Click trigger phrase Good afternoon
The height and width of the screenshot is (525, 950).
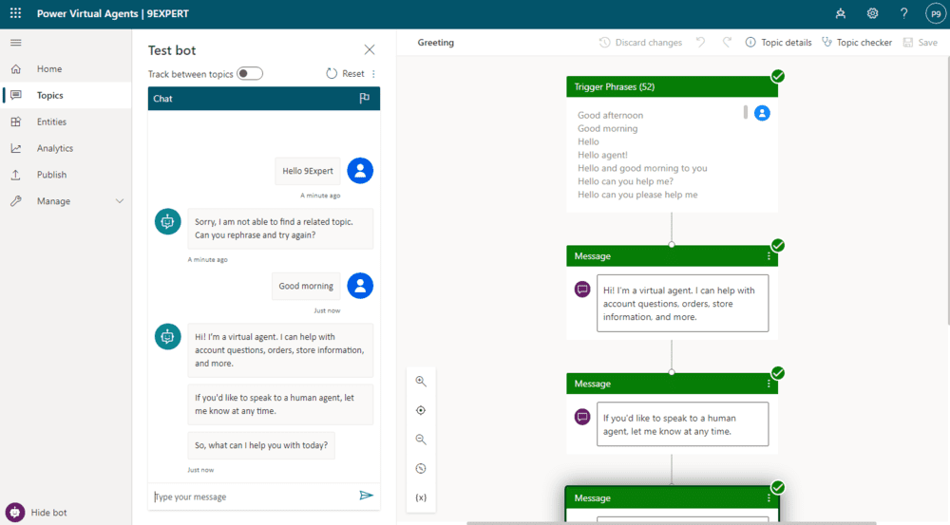pyautogui.click(x=610, y=115)
